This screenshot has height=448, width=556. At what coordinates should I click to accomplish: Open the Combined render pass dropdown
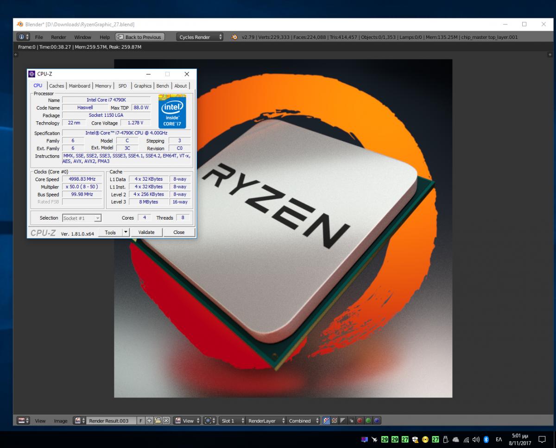pyautogui.click(x=303, y=421)
